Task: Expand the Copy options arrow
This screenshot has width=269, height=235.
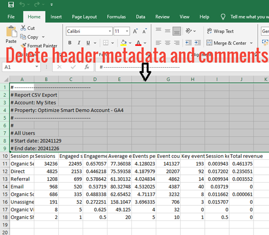Action: coord(43,37)
